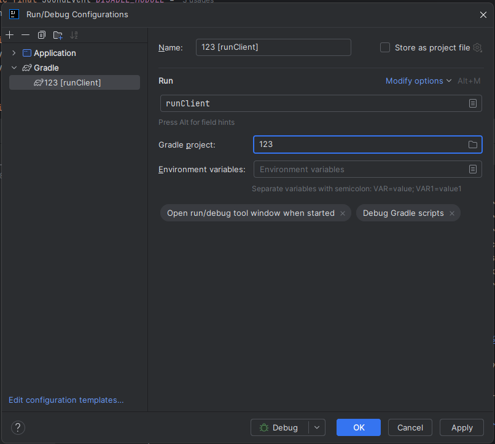This screenshot has height=444, width=495.
Task: Enable Store as project file
Action: tap(385, 47)
